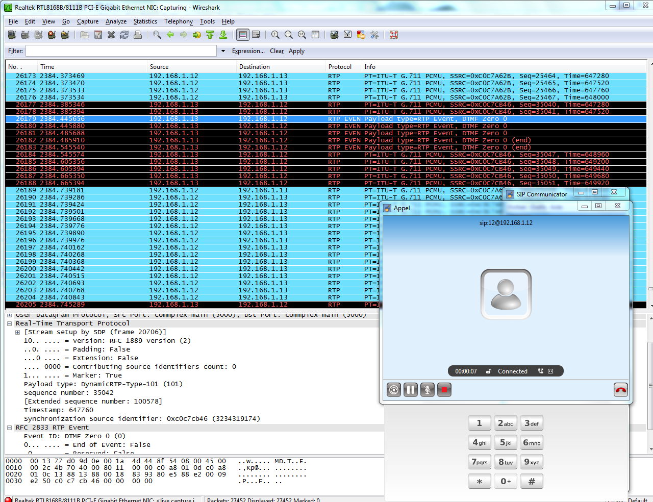Select packet number 26173 row
Screen dimensions: 653x502
325,76
